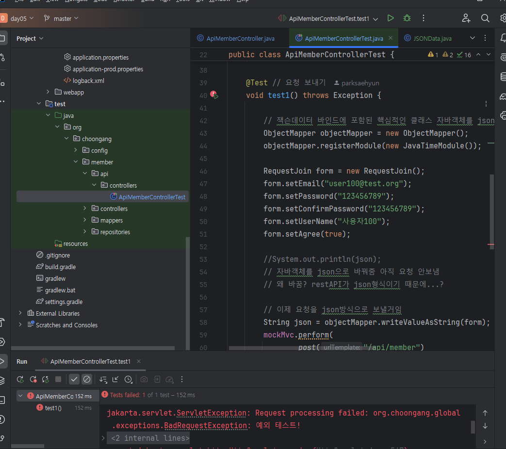Toggle showing passed tests
The width and height of the screenshot is (506, 449).
(x=74, y=379)
